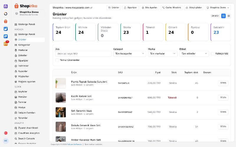Click the Mağaza ayarları gear icon
The image size is (236, 147).
[16, 82]
